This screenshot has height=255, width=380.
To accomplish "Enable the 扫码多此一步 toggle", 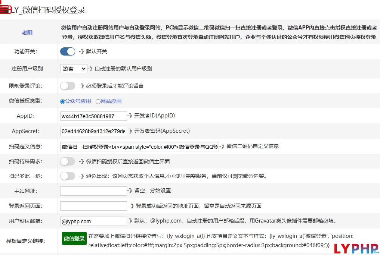I will pyautogui.click(x=68, y=176).
